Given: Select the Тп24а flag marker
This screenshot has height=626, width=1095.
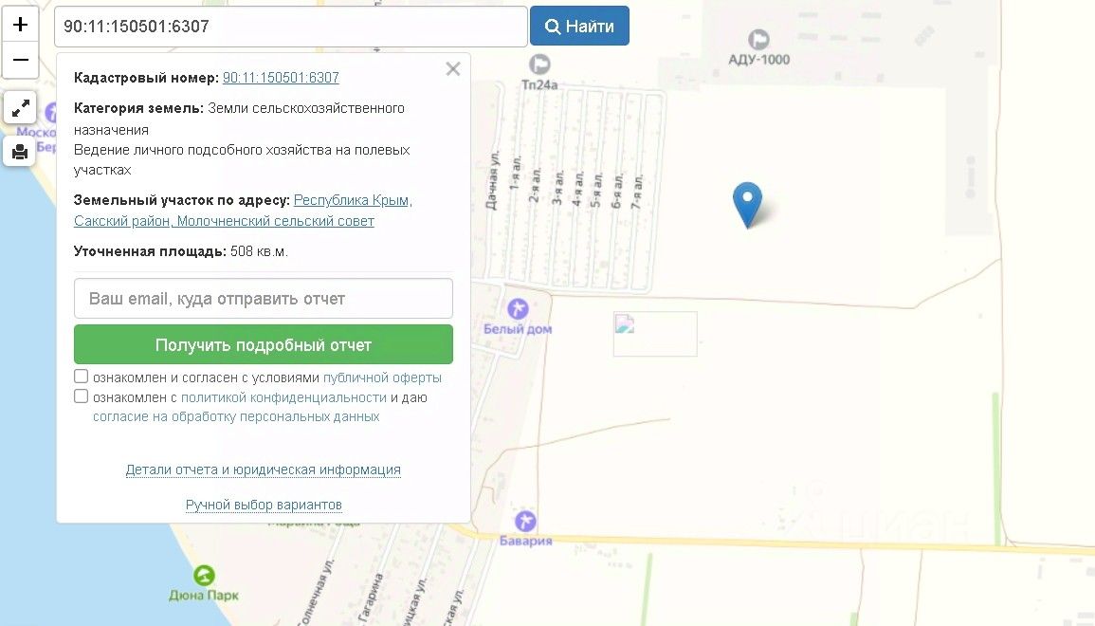Looking at the screenshot, I should 539,65.
